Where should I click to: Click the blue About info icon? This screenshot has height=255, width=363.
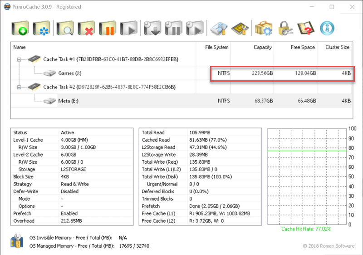click(x=327, y=28)
